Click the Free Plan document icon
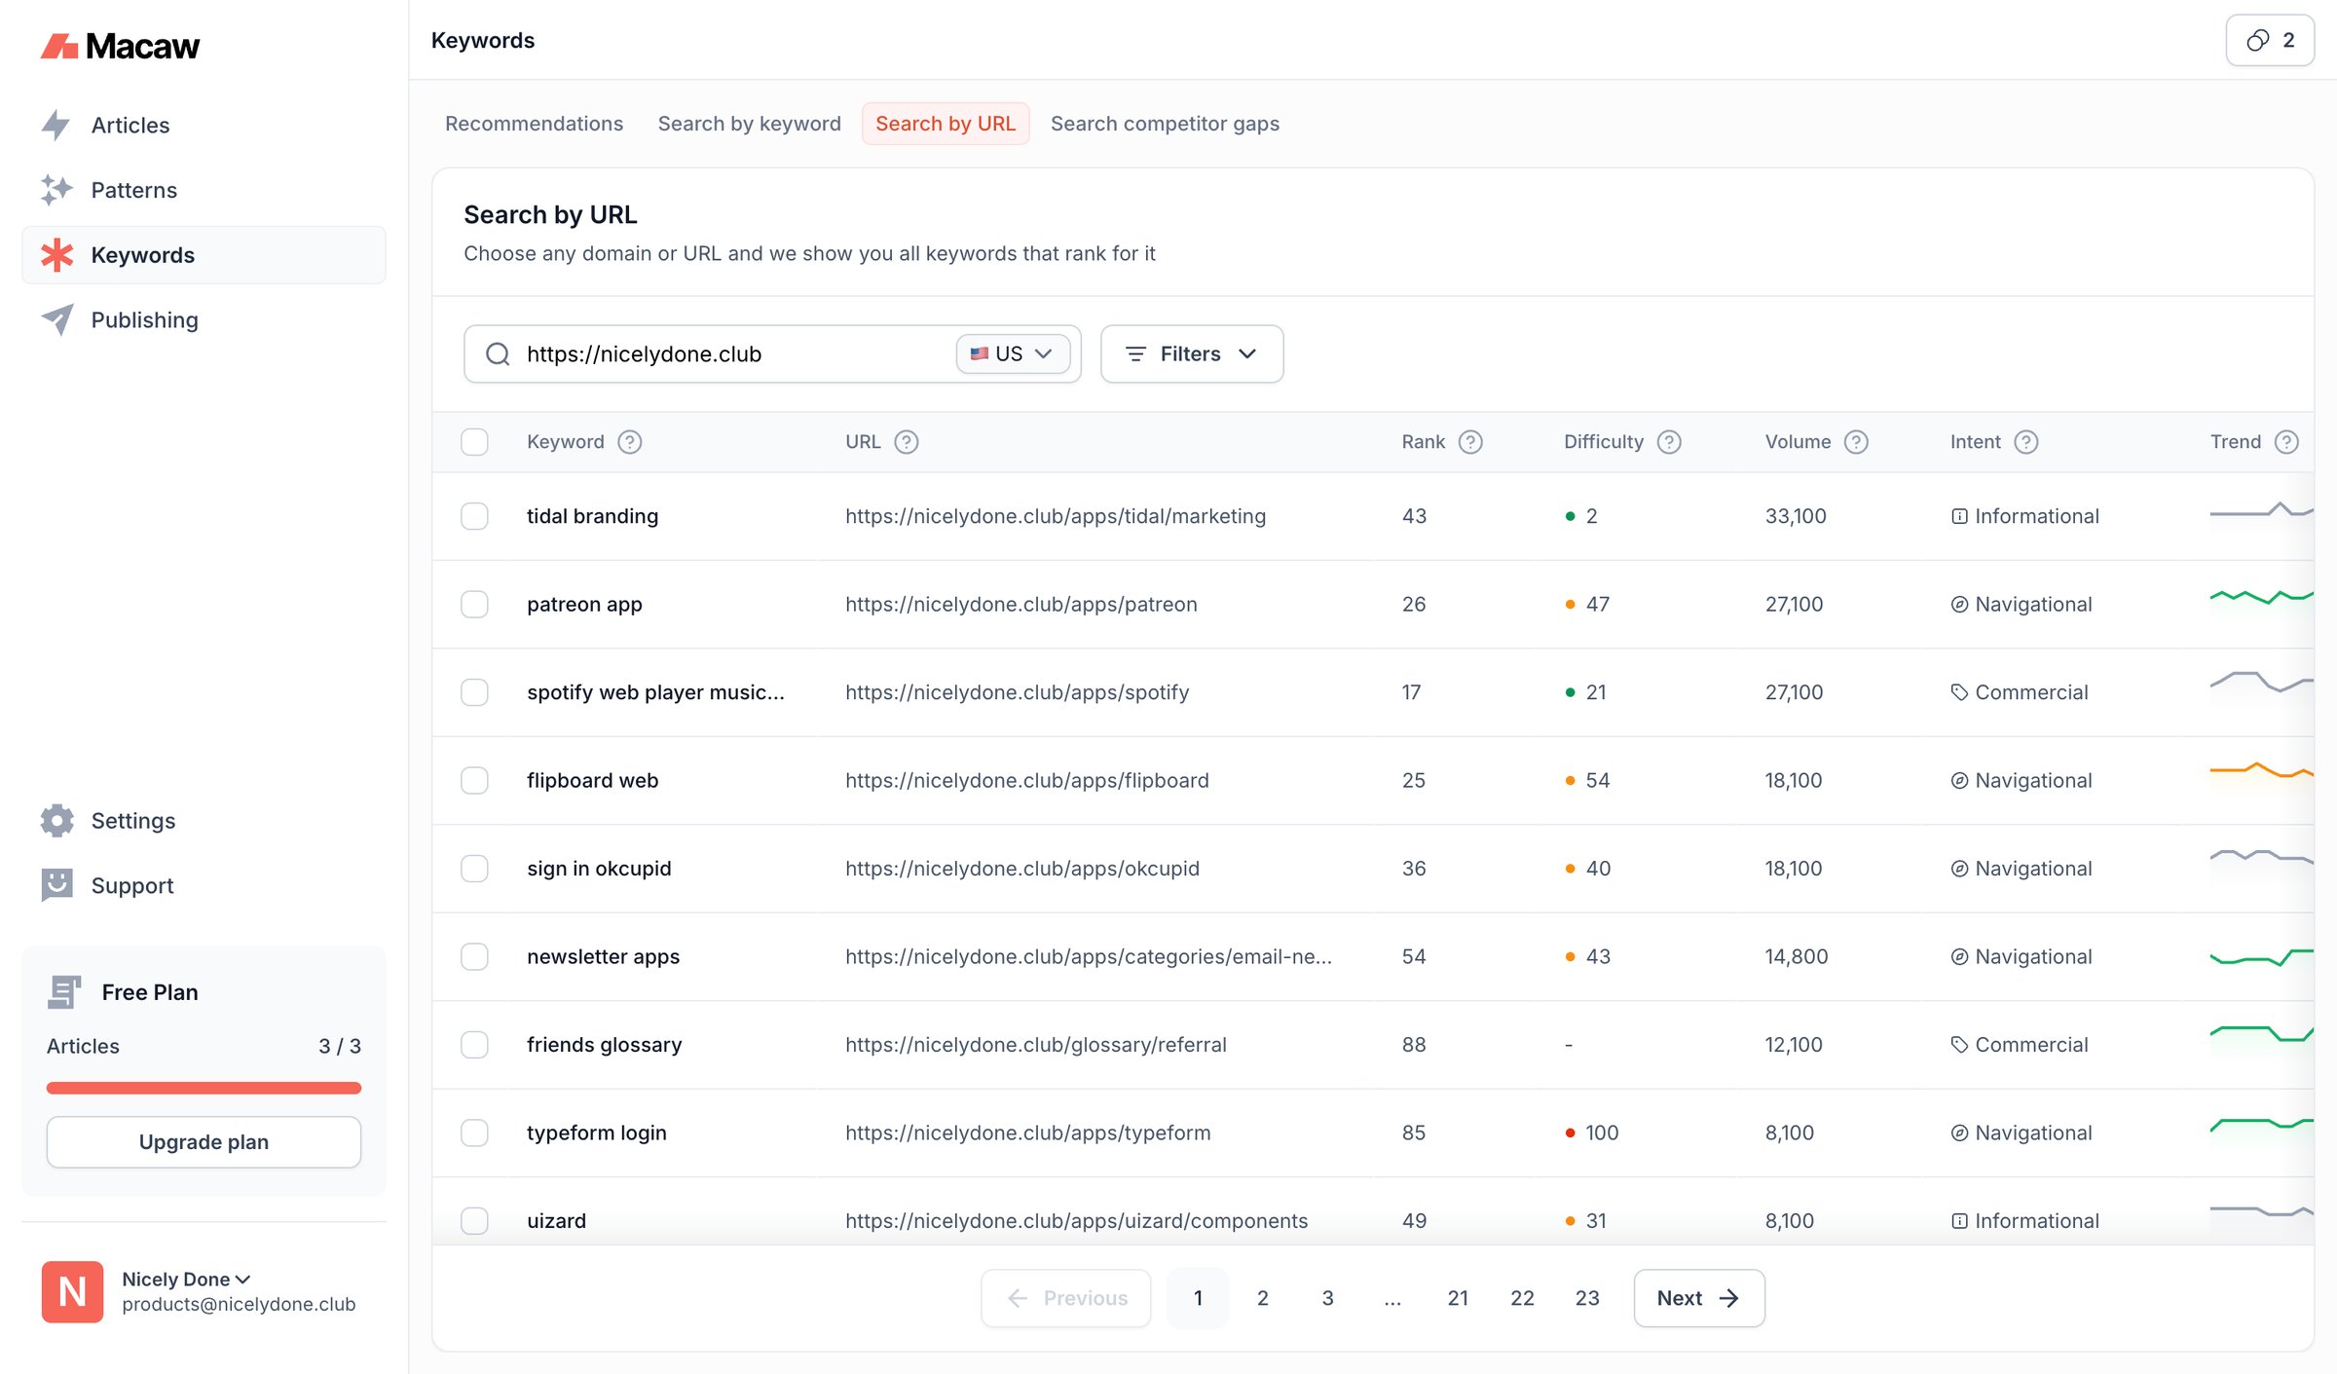2337x1374 pixels. click(64, 992)
